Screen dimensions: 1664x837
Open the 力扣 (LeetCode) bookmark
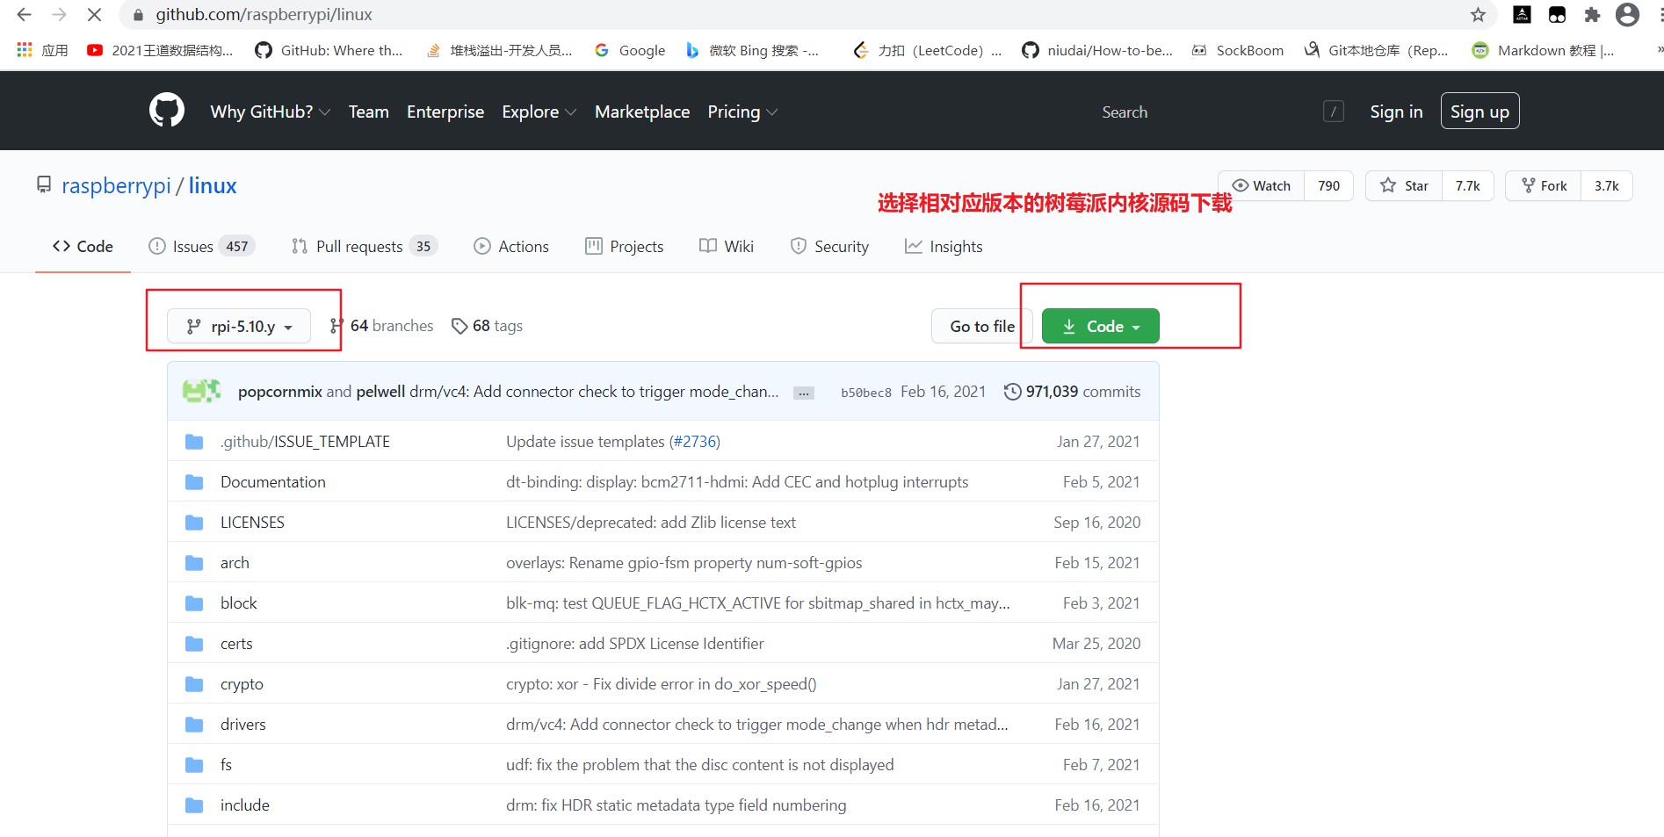[x=928, y=50]
